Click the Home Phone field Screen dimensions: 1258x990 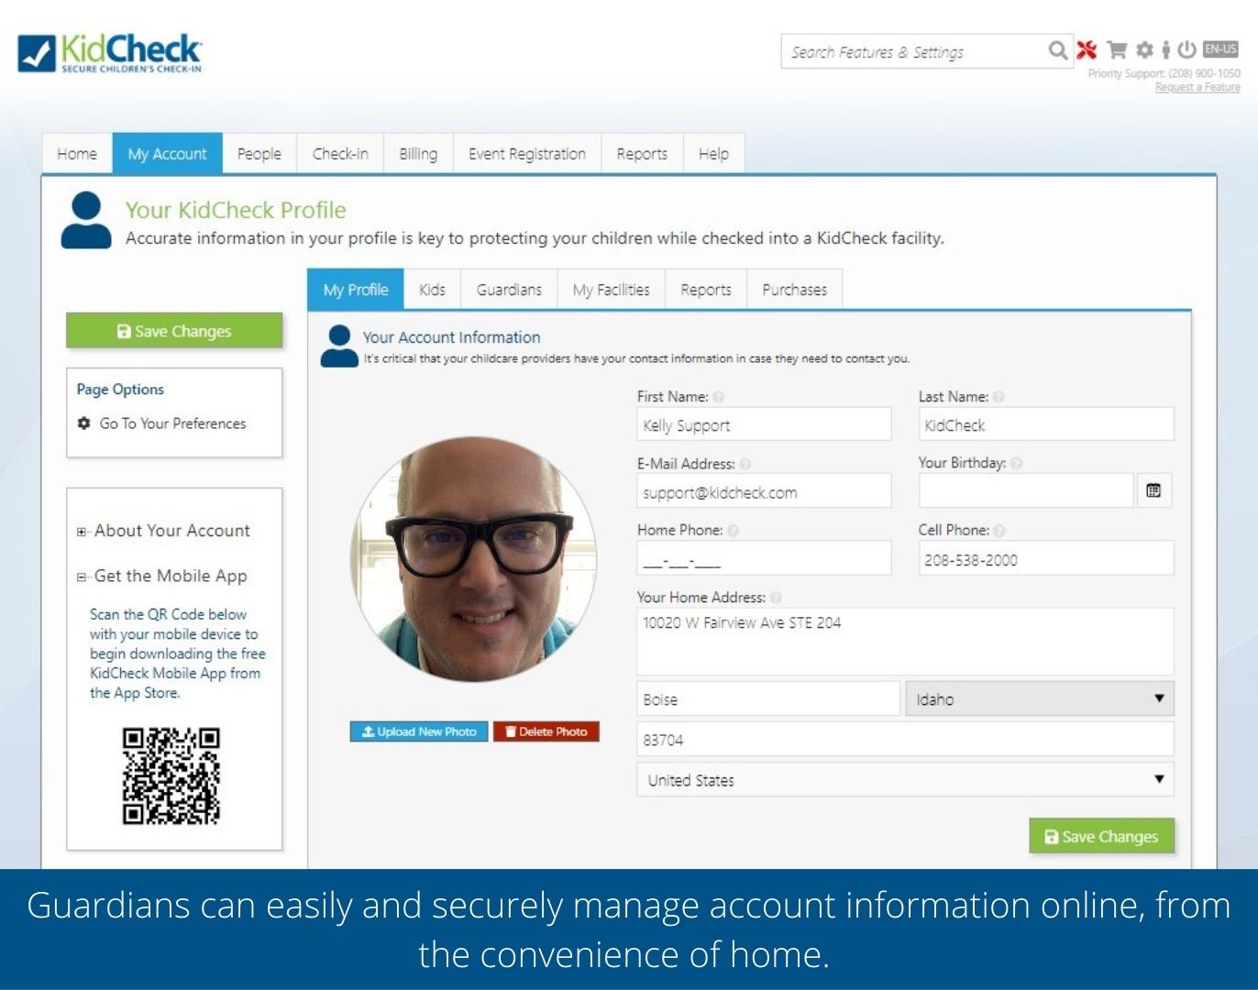click(764, 558)
